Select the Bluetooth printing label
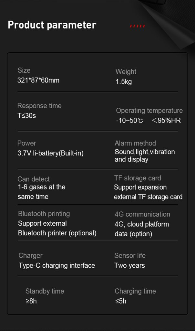This screenshot has height=331, width=195. (x=44, y=214)
